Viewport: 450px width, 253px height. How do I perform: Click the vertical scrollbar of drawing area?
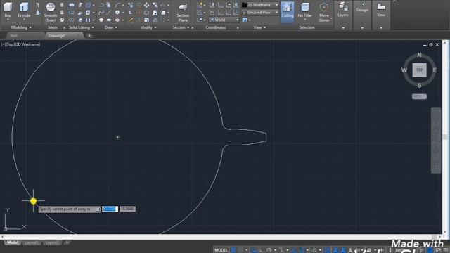coord(445,137)
